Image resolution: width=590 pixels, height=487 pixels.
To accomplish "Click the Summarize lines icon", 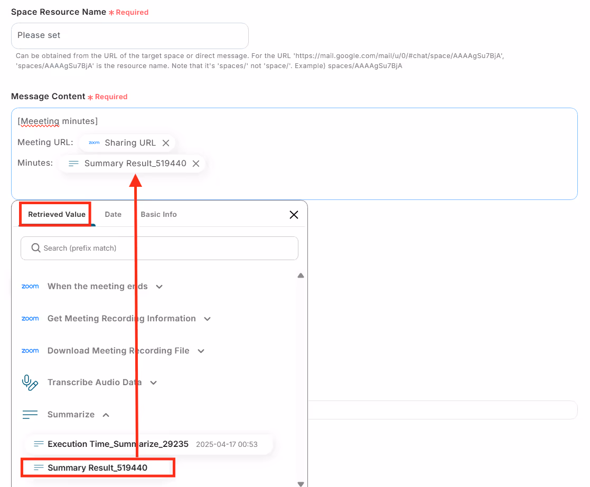I will click(30, 415).
